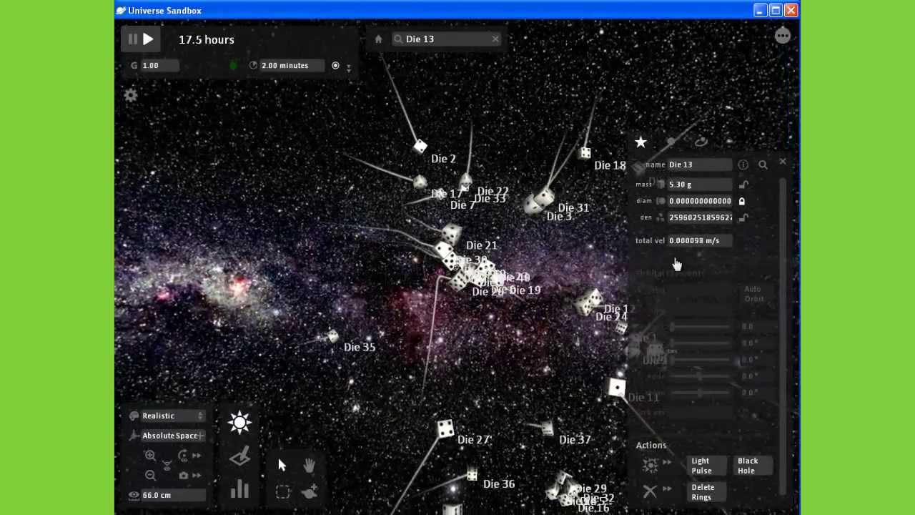Edit the diam value field
Image resolution: width=915 pixels, height=515 pixels.
[x=700, y=201]
